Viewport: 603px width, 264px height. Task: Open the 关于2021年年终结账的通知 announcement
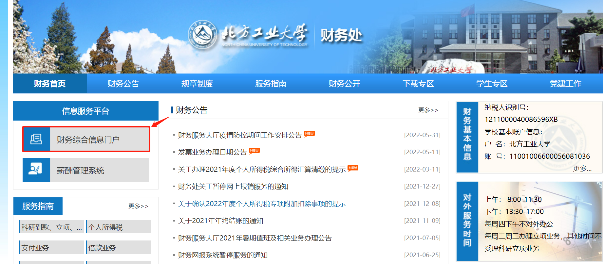pyautogui.click(x=220, y=221)
